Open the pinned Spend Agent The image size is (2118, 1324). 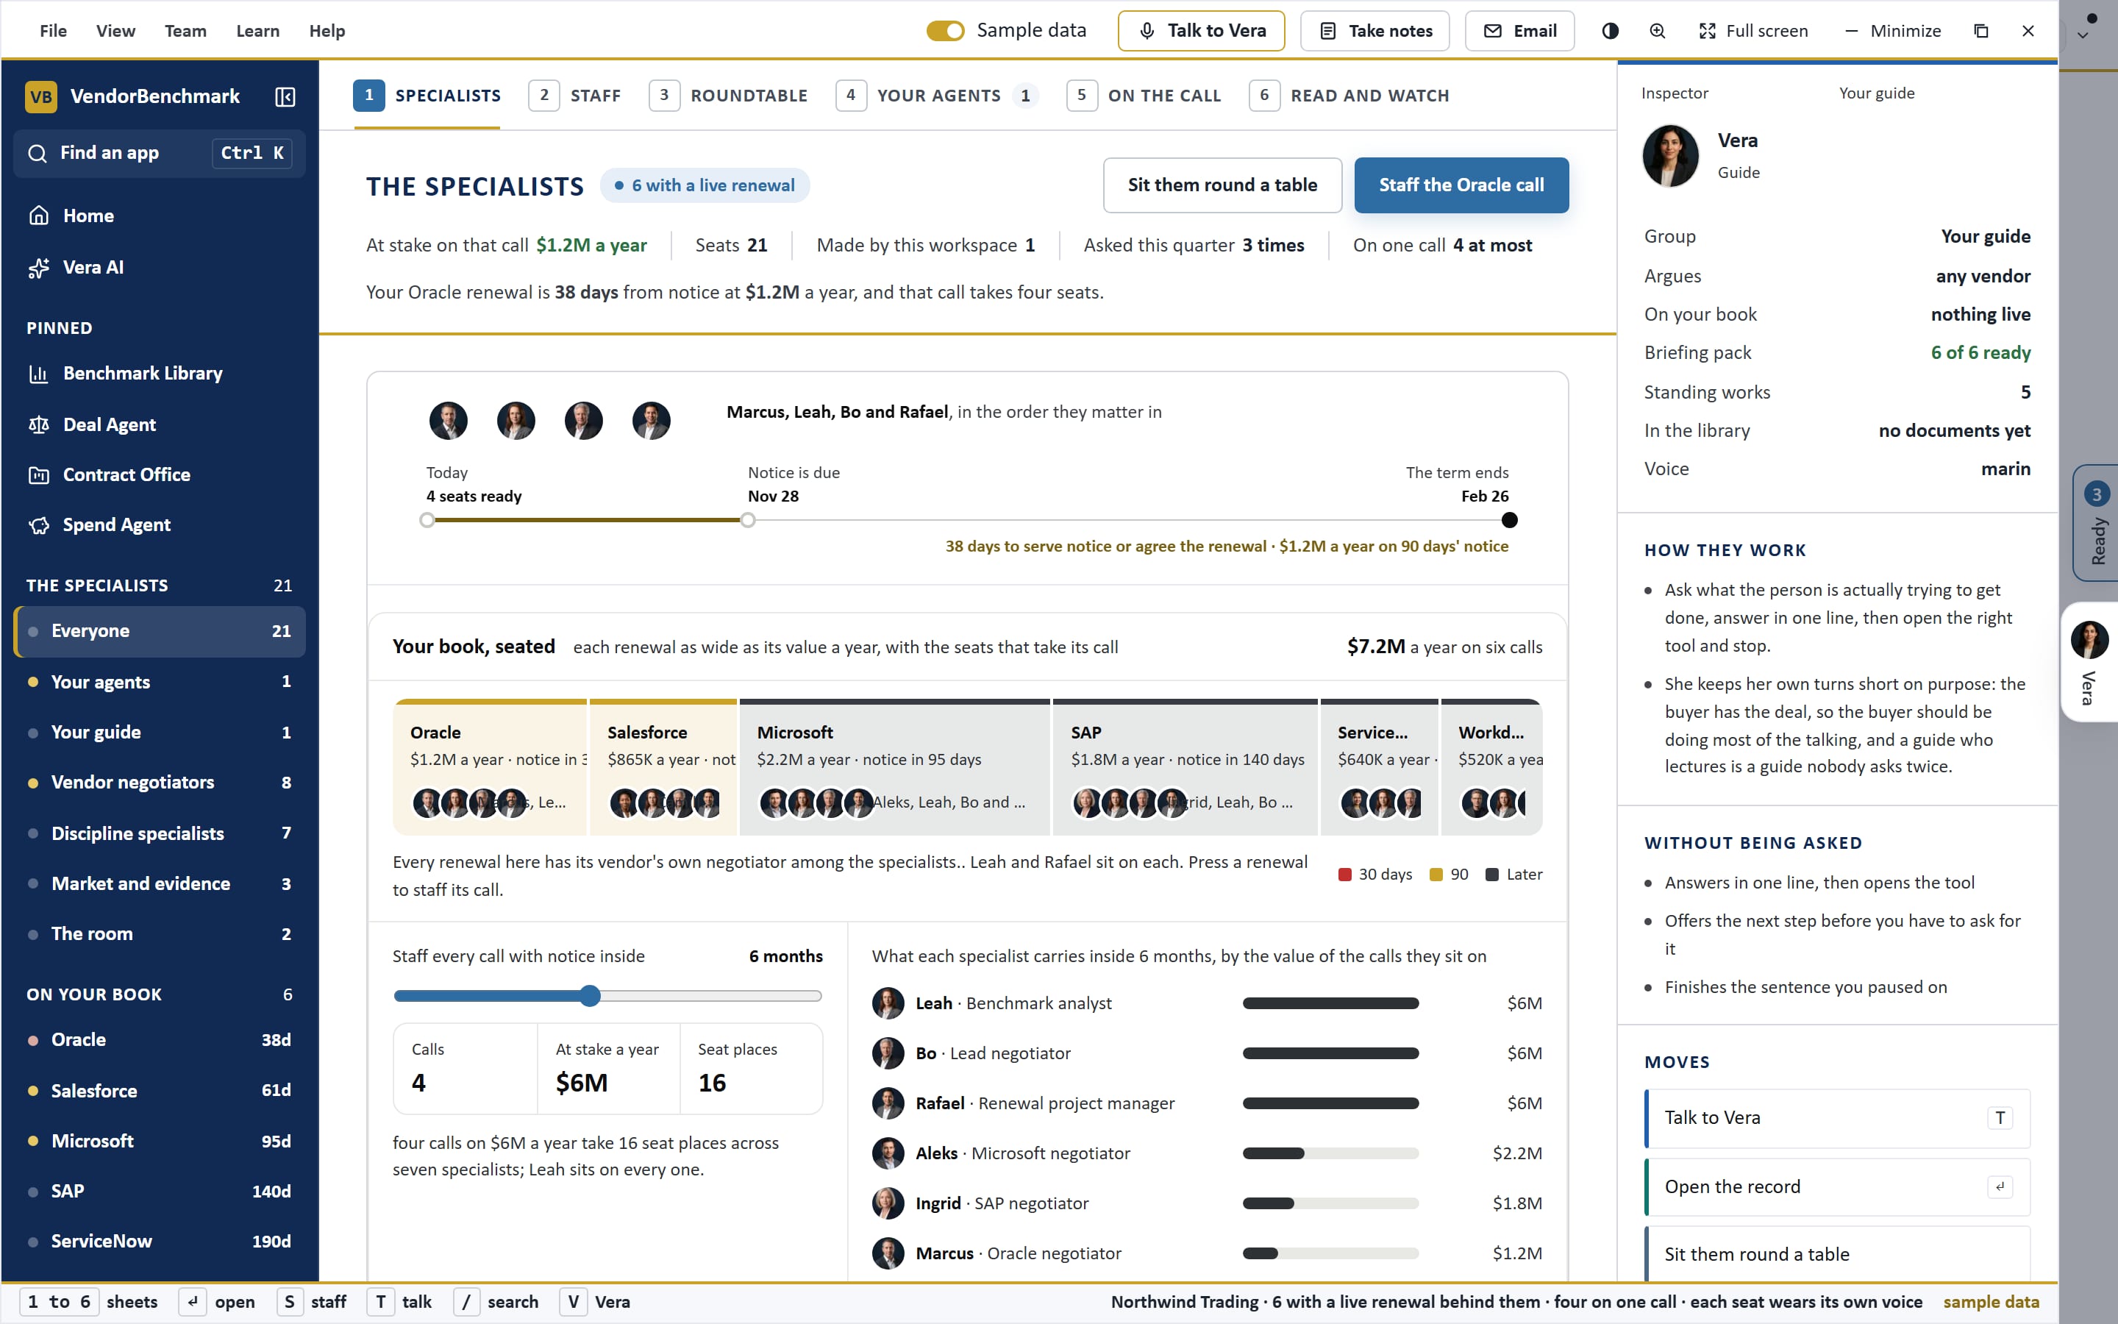click(x=160, y=524)
